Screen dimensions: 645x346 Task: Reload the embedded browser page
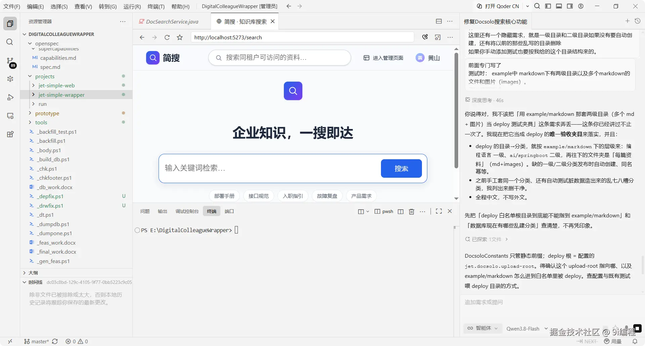[x=167, y=37]
